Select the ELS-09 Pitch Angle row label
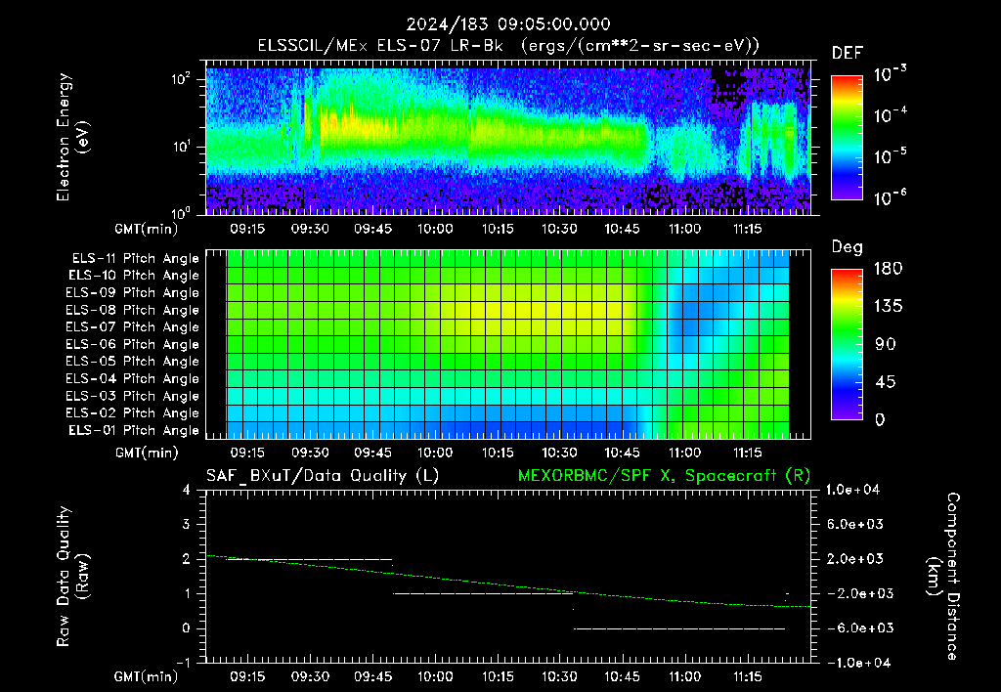Viewport: 1001px width, 692px height. (133, 293)
